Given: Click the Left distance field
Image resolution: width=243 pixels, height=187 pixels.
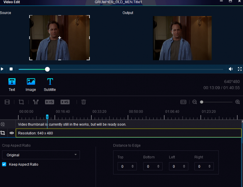Looking at the screenshot, I should coord(178,166).
